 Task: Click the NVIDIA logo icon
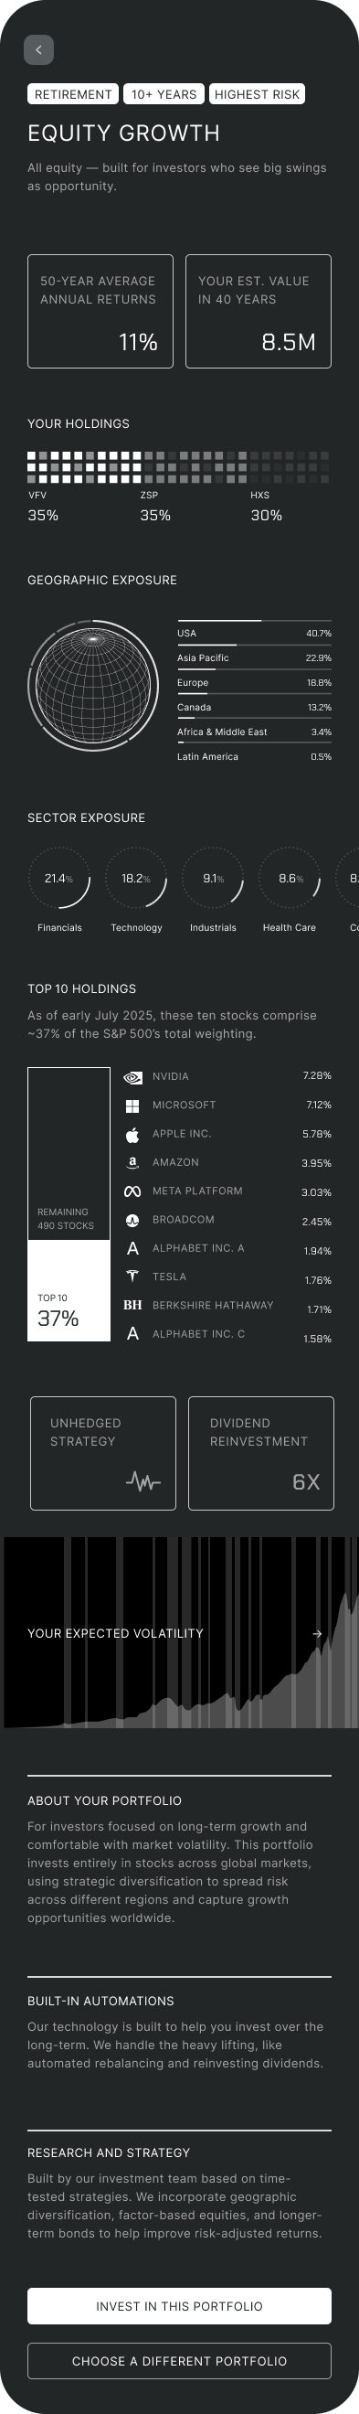(133, 1077)
